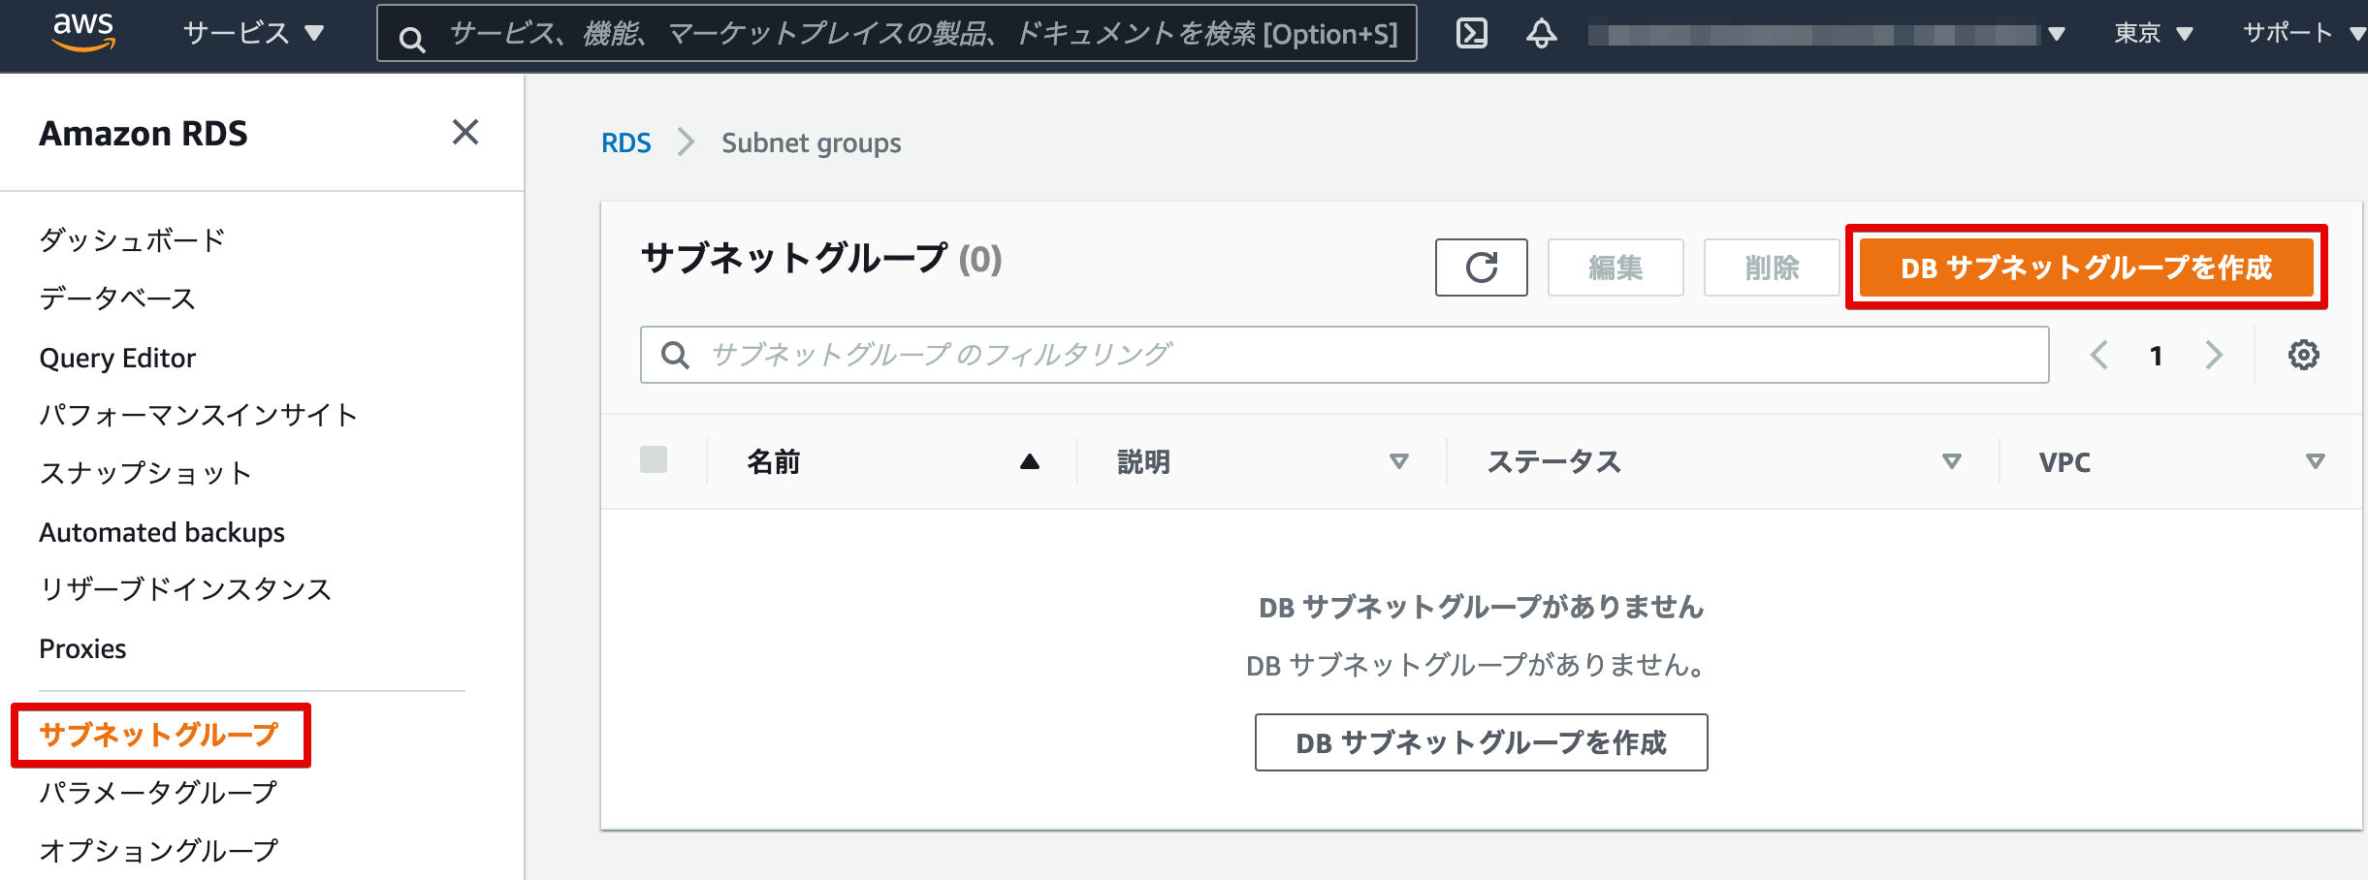Viewport: 2368px width, 880px height.
Task: Open ダッシュボード in the sidebar
Action: pyautogui.click(x=133, y=239)
